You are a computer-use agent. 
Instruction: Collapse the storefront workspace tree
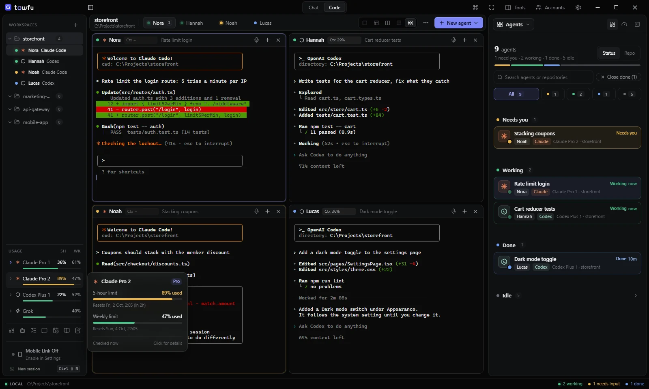[x=10, y=39]
